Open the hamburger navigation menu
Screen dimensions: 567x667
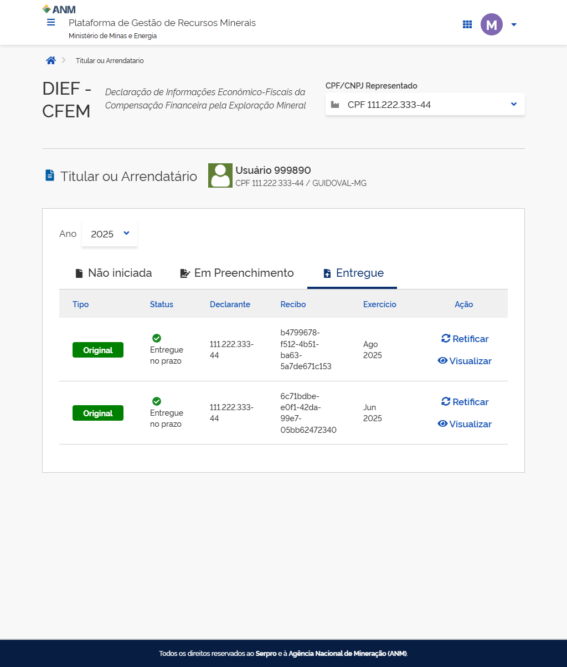[x=51, y=23]
